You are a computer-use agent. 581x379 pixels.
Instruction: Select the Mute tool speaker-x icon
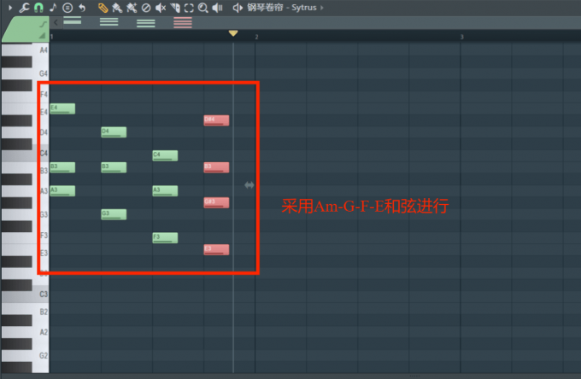click(x=161, y=8)
